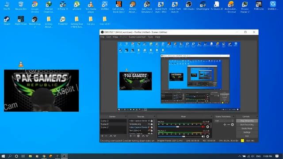Image resolution: width=283 pixels, height=159 pixels.
Task: Click the taskbar clock showing 11:08 PM
Action: [268, 156]
